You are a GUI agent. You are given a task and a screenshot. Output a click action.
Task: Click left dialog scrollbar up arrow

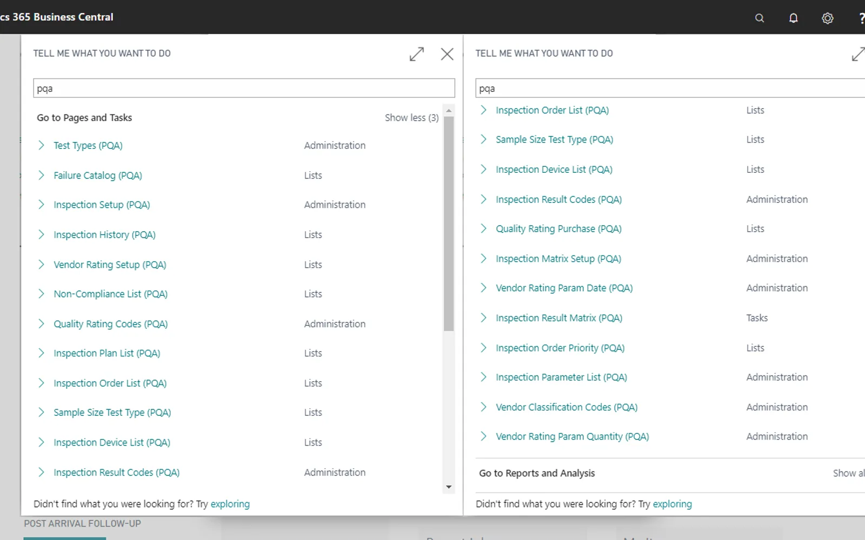coord(449,111)
